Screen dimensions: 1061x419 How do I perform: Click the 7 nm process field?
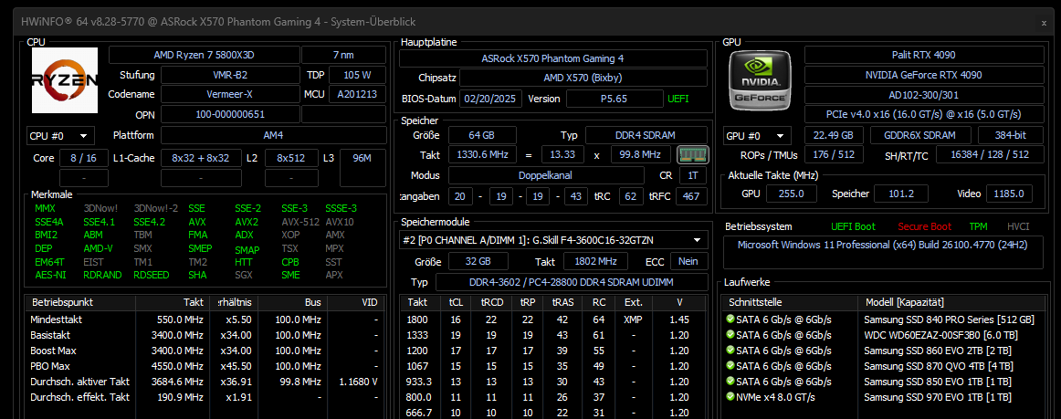[x=343, y=56]
